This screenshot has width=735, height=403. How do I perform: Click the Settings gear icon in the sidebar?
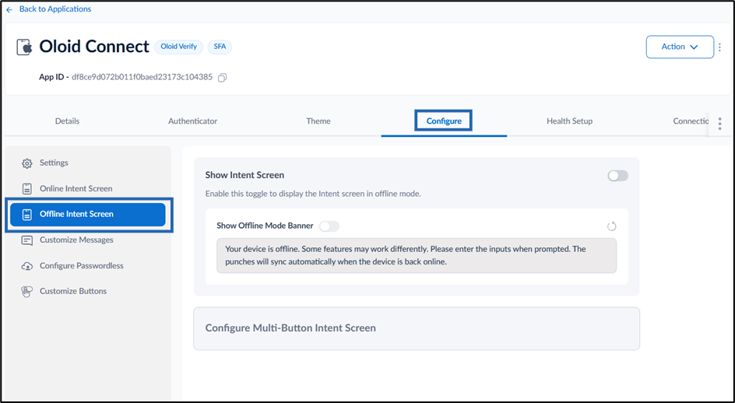tap(27, 163)
